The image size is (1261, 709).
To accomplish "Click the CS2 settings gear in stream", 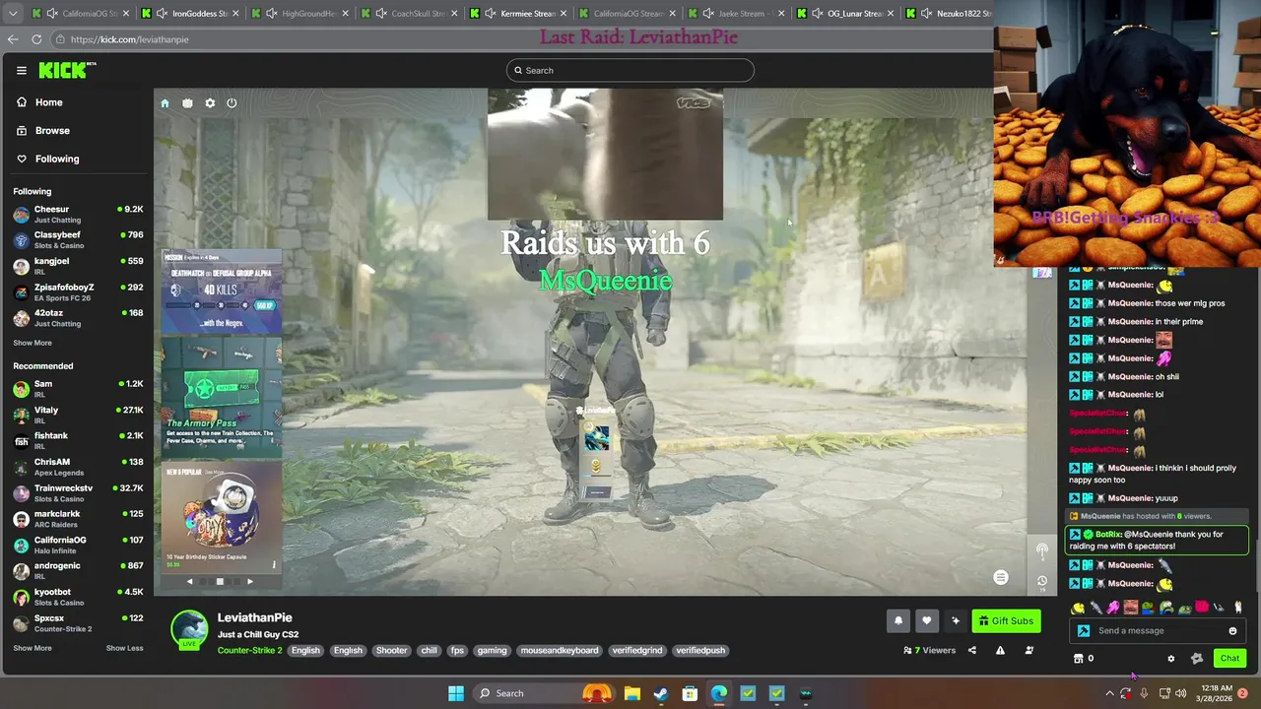I will [x=210, y=103].
